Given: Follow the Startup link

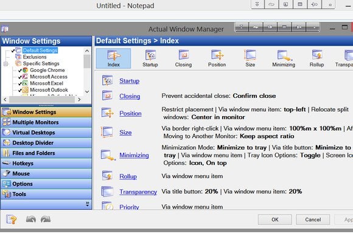Looking at the screenshot, I should [129, 81].
